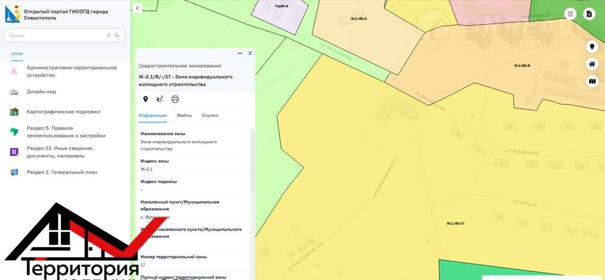605x280 pixels.
Task: Click the print icon in info panel
Action: 175,99
